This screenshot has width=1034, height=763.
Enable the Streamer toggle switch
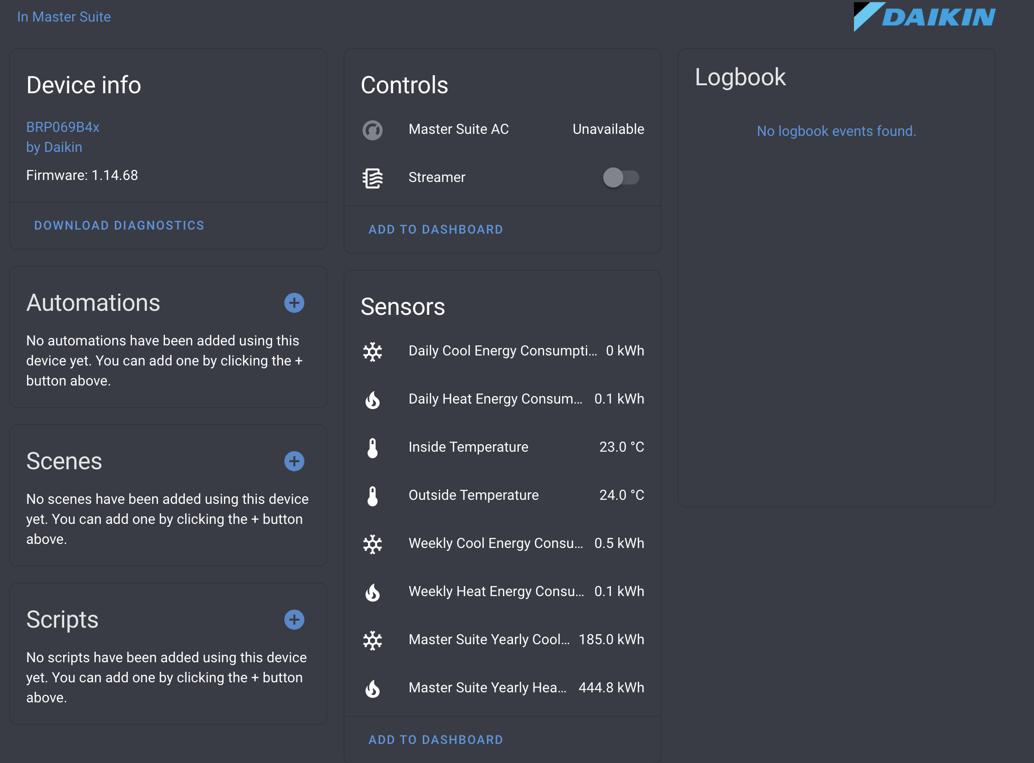(x=622, y=178)
